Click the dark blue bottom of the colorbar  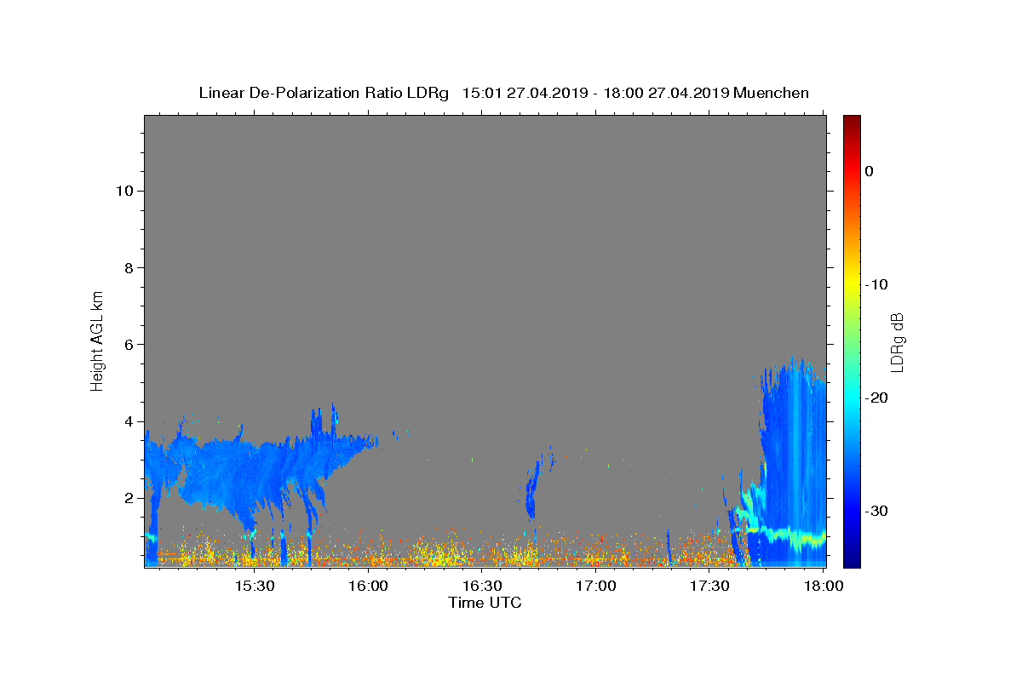coord(852,558)
